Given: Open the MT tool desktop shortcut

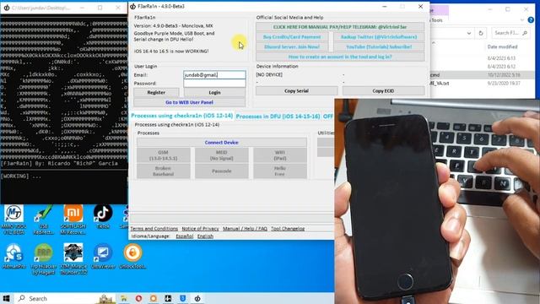Looking at the screenshot, I should pyautogui.click(x=13, y=220).
